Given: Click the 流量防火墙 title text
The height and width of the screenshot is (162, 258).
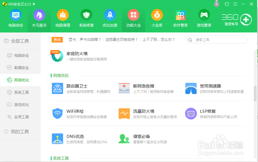Looking at the screenshot, I should (144, 111).
